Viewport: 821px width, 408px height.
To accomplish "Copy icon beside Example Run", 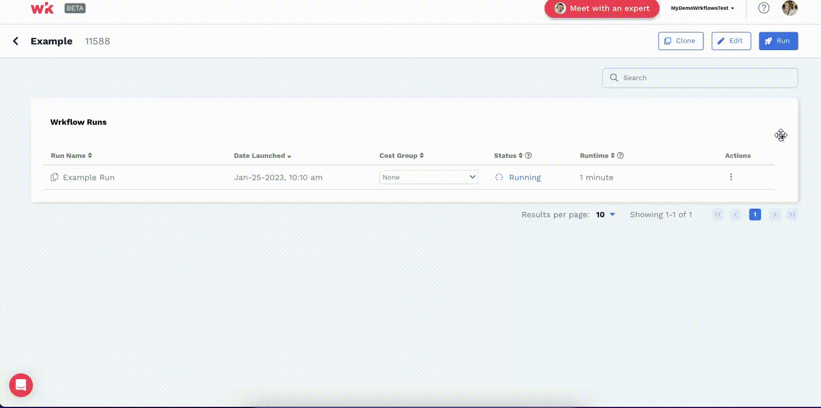I will 54,177.
